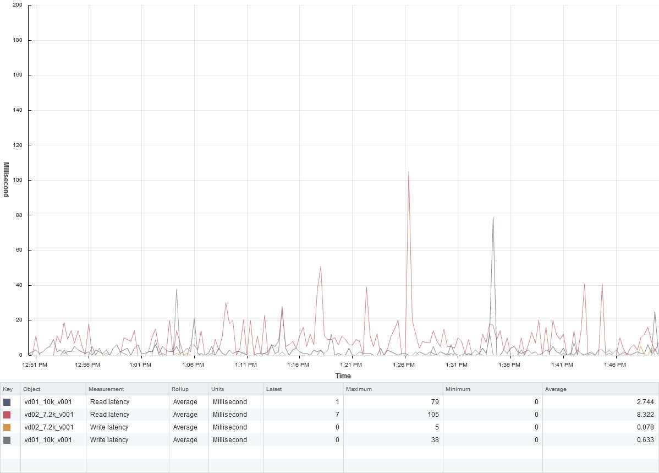Click the 79 ms blue peak near 1:34 PM
This screenshot has width=659, height=473.
pyautogui.click(x=493, y=217)
